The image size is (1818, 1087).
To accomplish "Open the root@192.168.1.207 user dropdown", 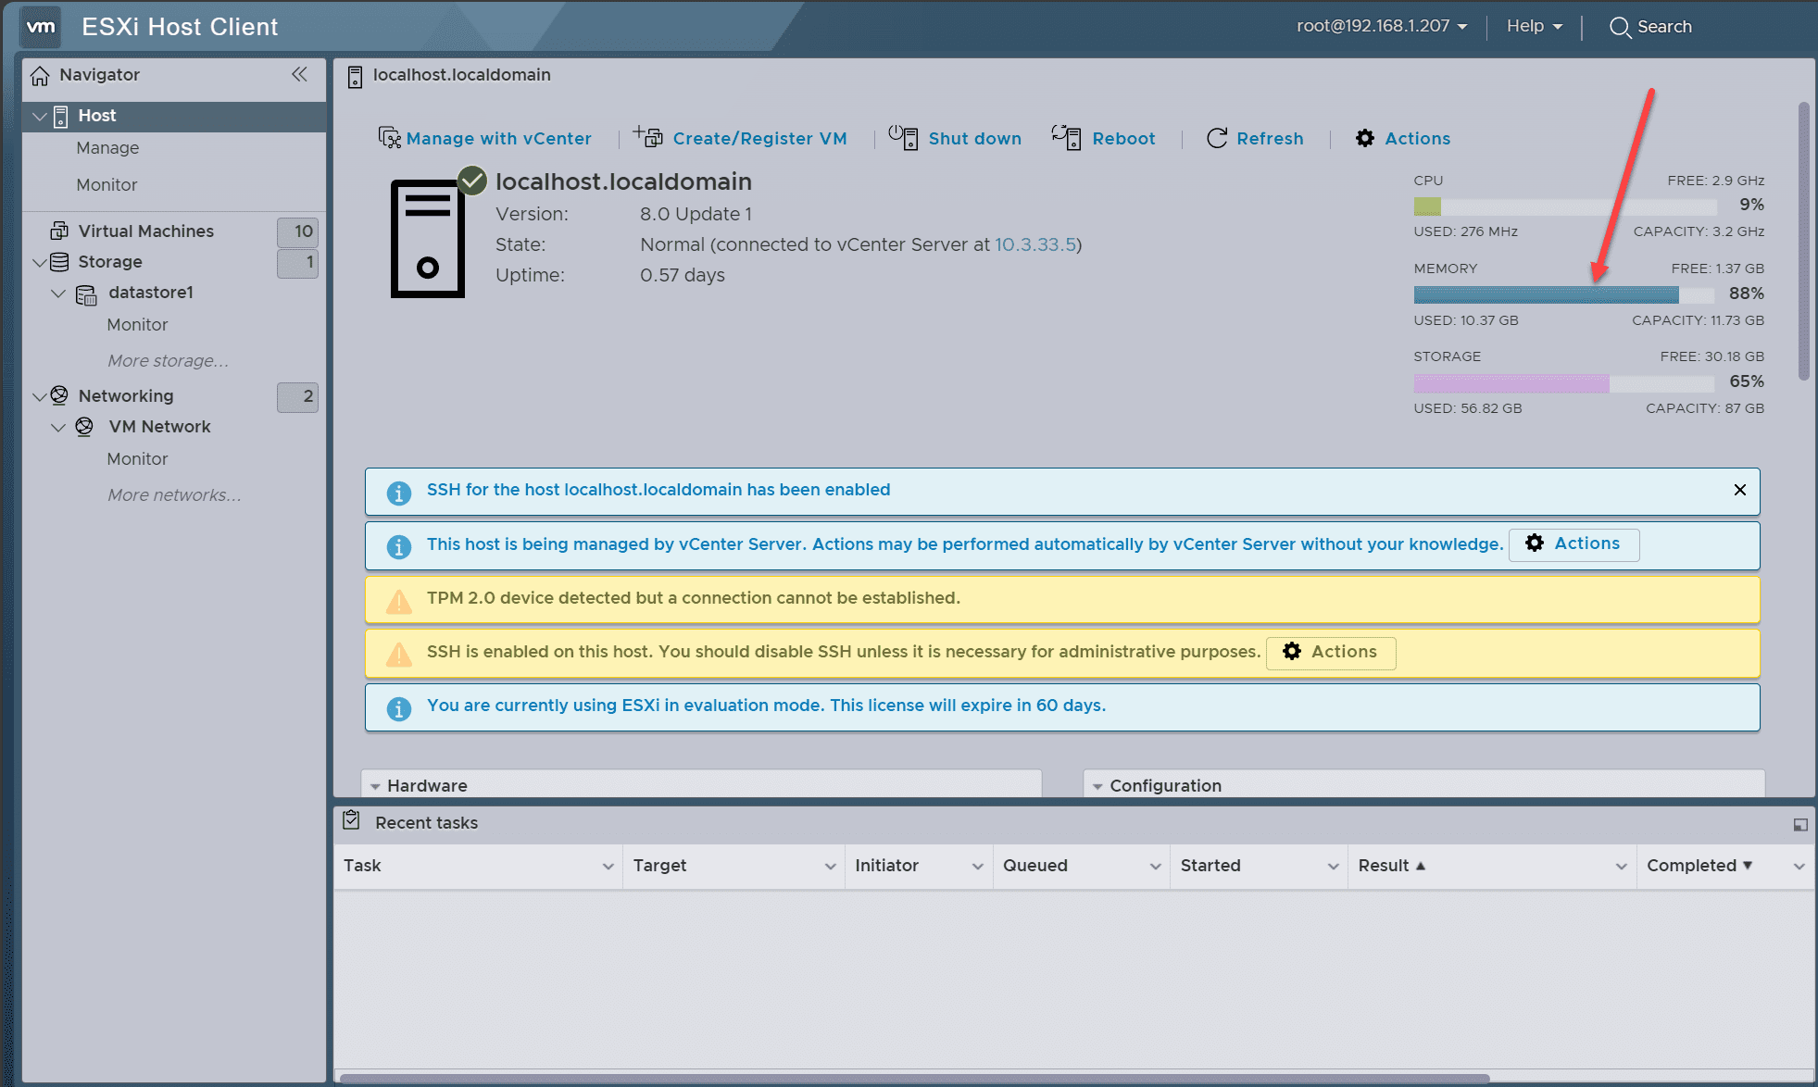I will click(1381, 26).
